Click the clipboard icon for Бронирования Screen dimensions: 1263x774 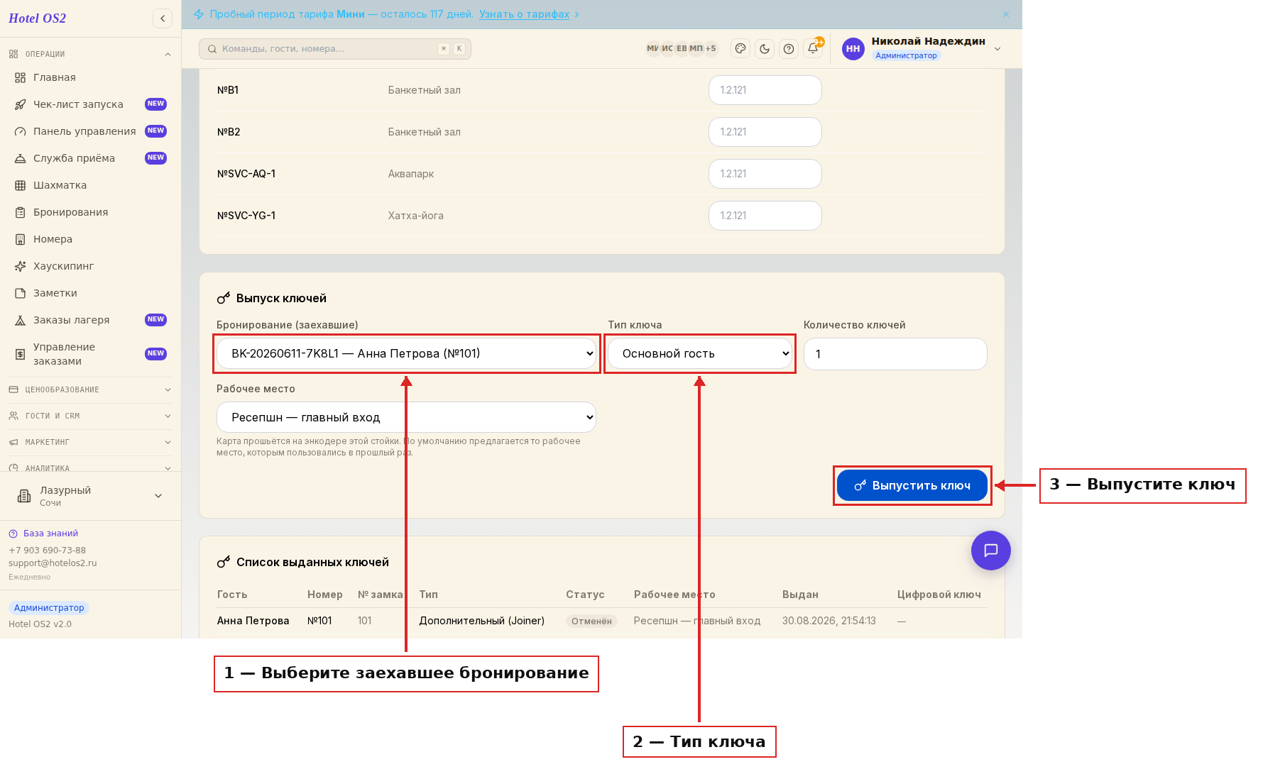[x=21, y=212]
